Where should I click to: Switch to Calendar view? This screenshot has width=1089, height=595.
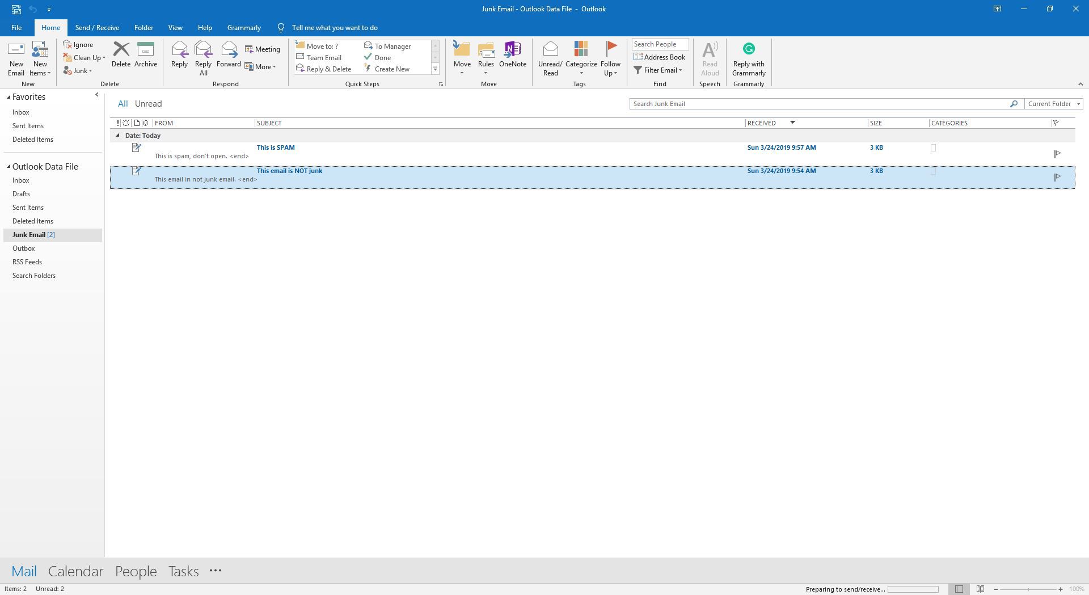click(75, 571)
